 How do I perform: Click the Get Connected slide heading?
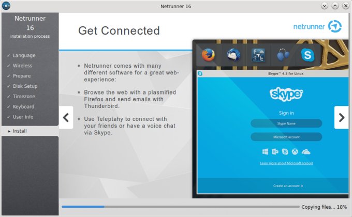119,30
